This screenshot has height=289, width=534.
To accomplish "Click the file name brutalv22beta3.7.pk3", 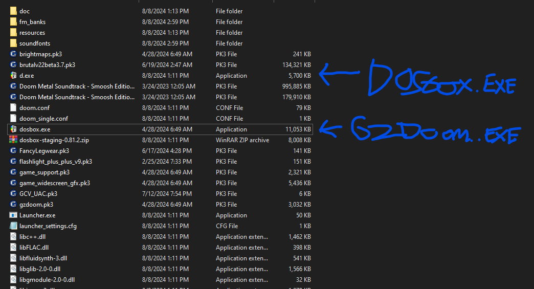I will coord(48,64).
